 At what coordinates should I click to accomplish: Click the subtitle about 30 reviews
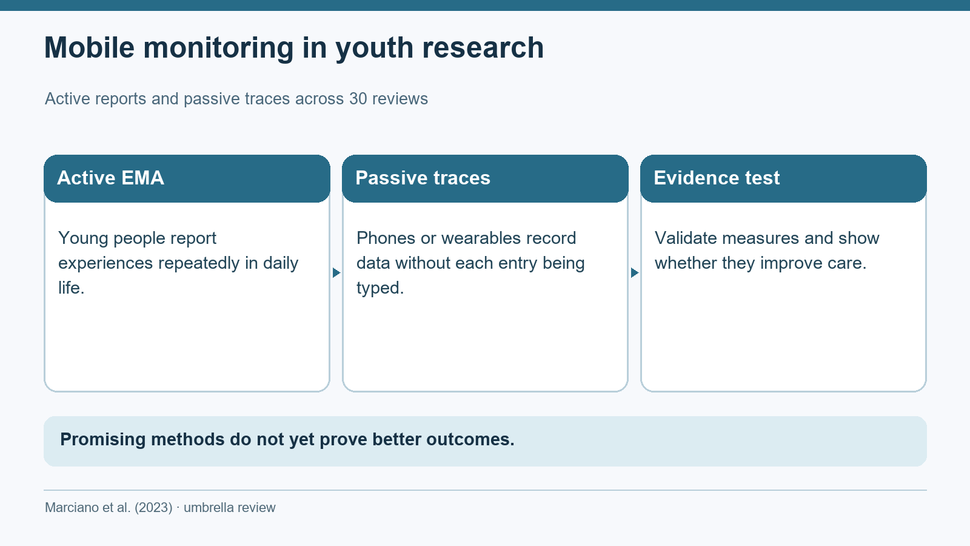236,99
